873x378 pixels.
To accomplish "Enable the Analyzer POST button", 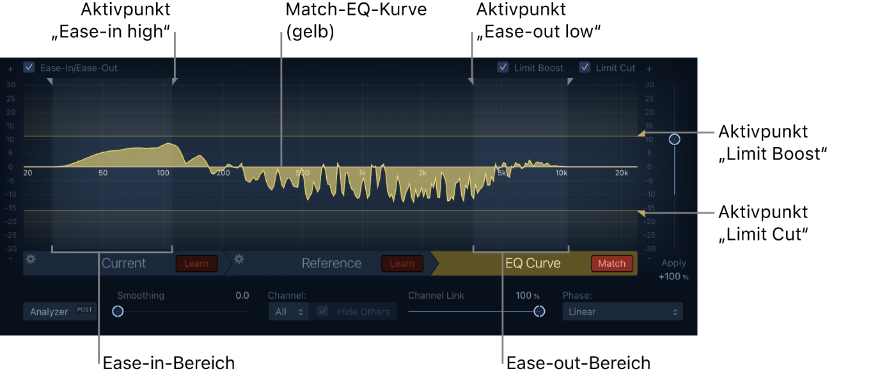I will pyautogui.click(x=59, y=311).
